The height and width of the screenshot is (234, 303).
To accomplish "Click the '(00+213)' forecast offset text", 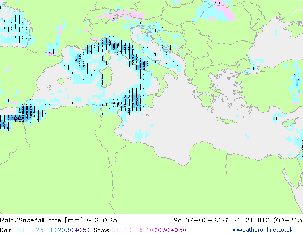I will [x=288, y=220].
